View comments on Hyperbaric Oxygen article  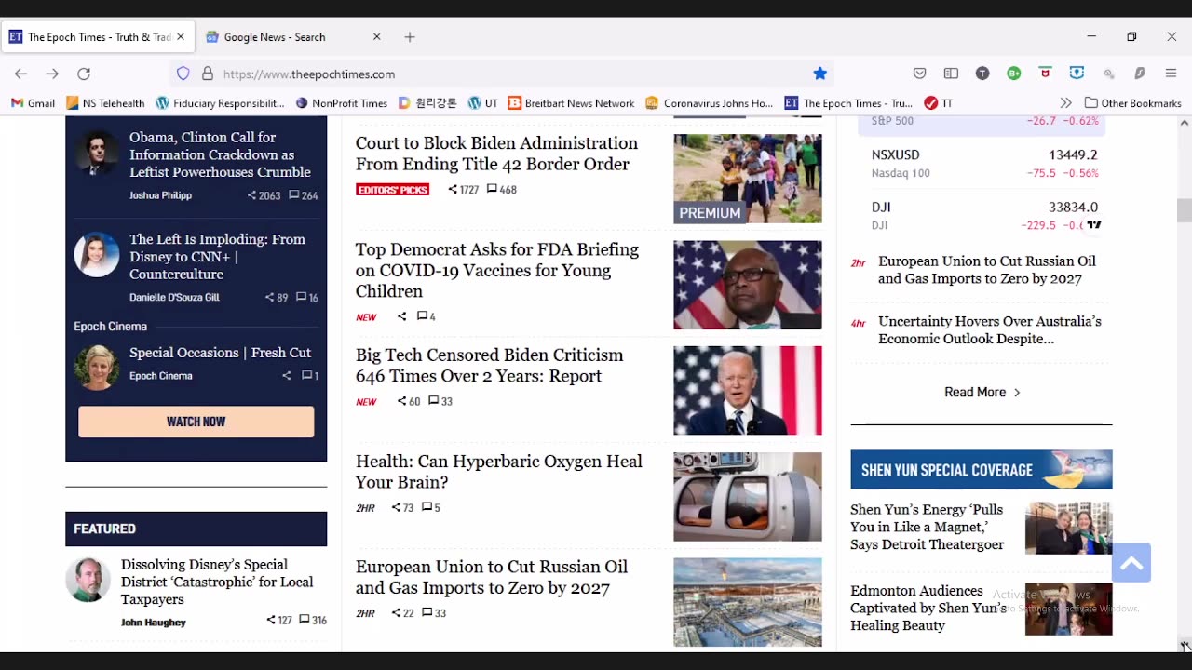[431, 508]
